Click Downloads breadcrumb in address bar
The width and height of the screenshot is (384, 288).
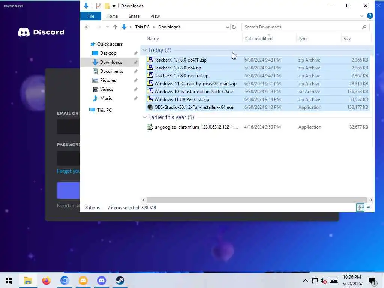(x=169, y=27)
